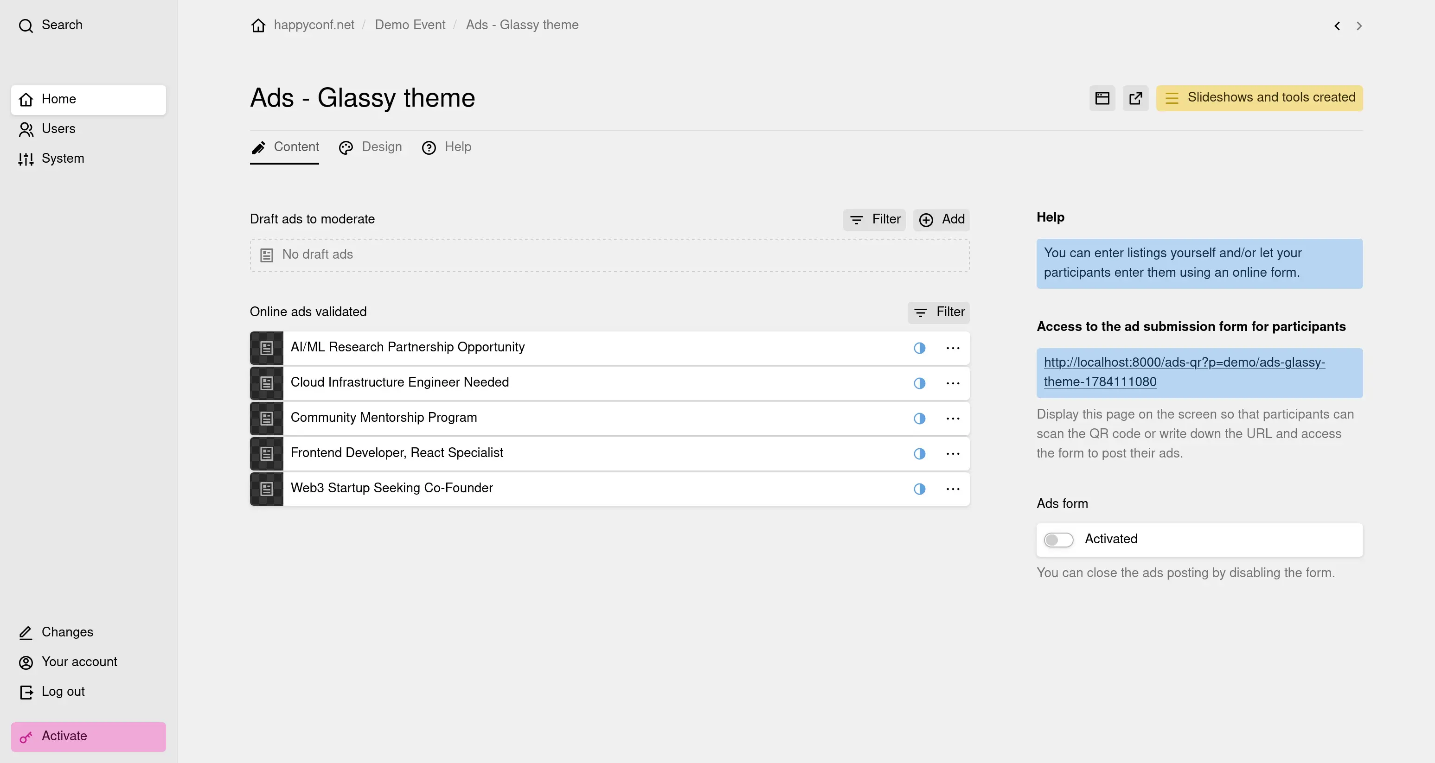The image size is (1435, 763).
Task: Open Filter for Online ads validated
Action: pyautogui.click(x=939, y=312)
